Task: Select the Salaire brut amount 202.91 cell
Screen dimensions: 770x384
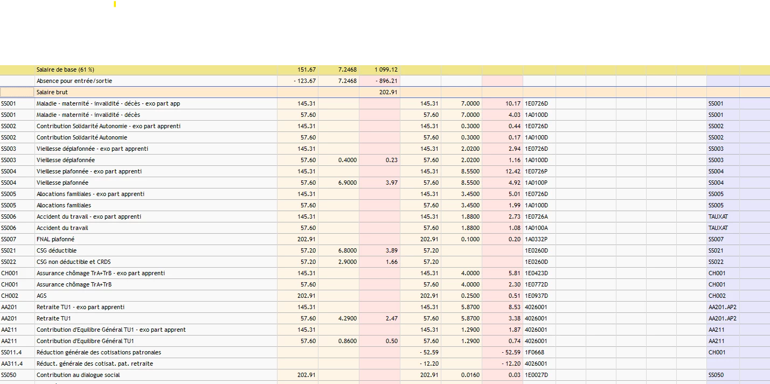Action: click(379, 92)
